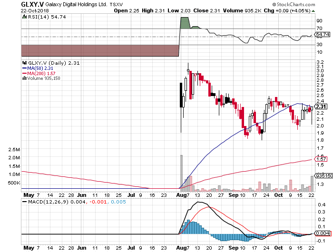Click the 3.2 price axis label at the top

pyautogui.click(x=320, y=62)
